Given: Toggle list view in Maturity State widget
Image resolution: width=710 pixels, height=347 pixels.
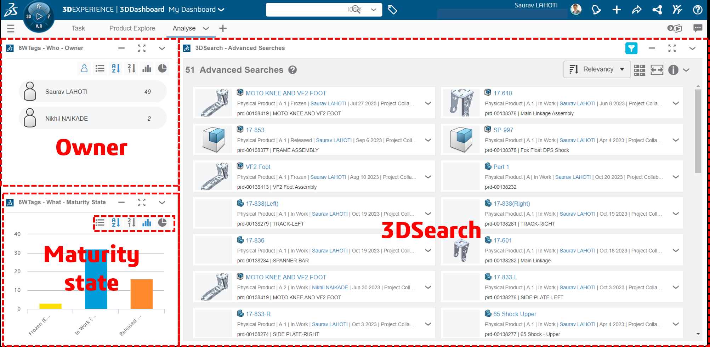Looking at the screenshot, I should (x=100, y=223).
